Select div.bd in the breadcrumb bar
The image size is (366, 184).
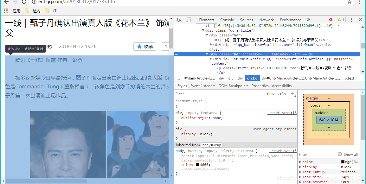(x=252, y=78)
